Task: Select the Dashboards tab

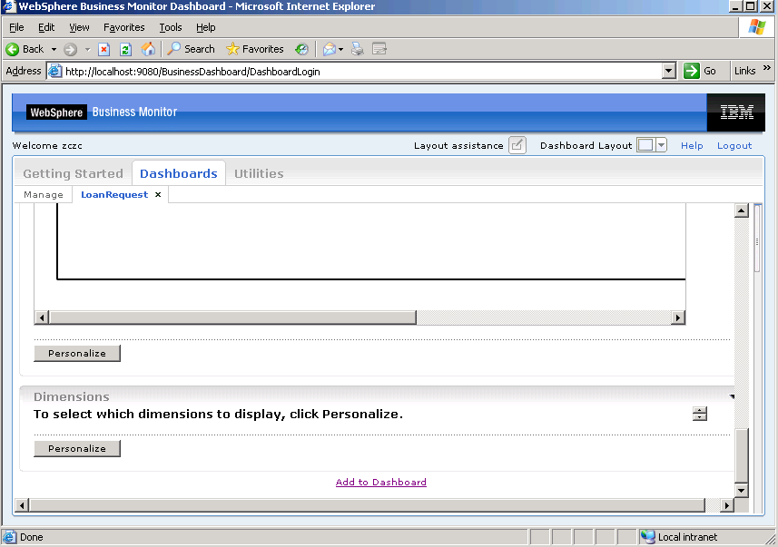Action: (x=179, y=173)
